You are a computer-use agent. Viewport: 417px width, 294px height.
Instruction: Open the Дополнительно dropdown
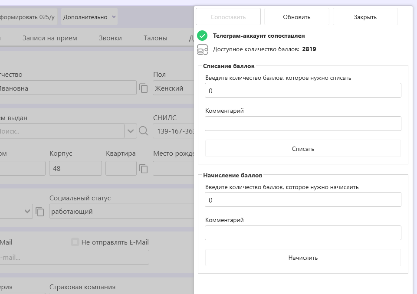coord(89,17)
